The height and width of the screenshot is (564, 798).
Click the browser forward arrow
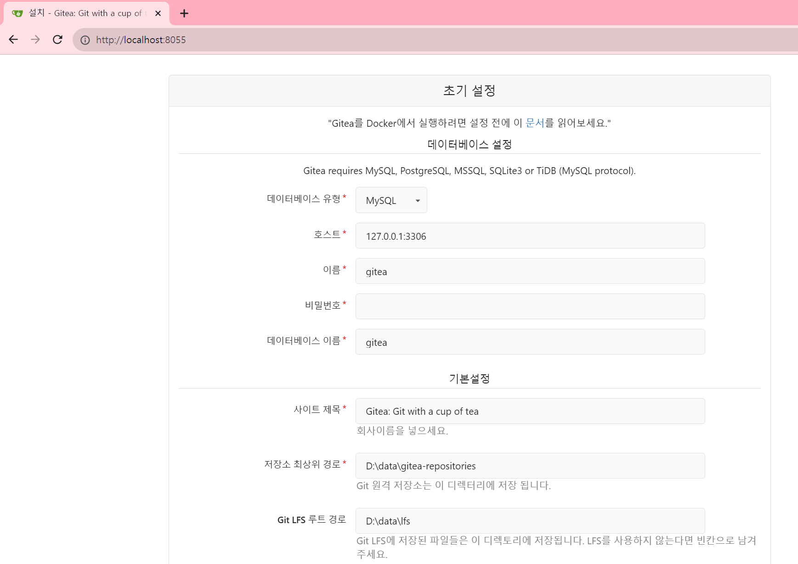point(35,39)
